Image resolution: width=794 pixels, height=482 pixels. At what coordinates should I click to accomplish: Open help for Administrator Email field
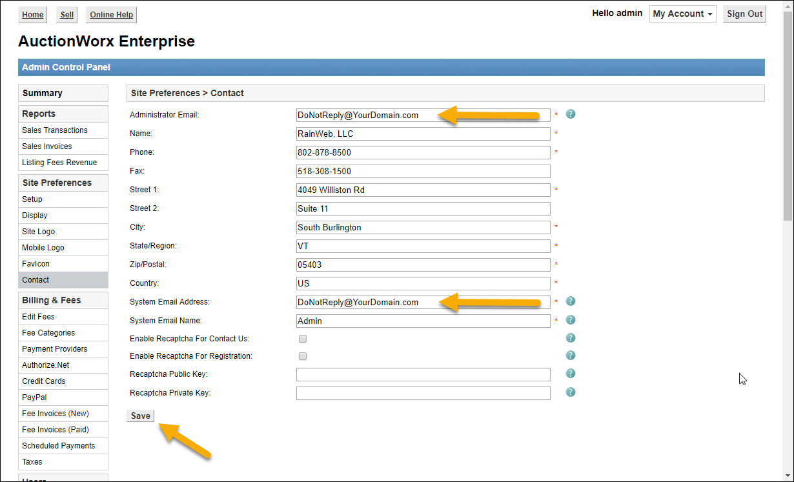pos(571,114)
